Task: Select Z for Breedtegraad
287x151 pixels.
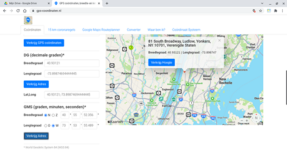Action: point(53,115)
